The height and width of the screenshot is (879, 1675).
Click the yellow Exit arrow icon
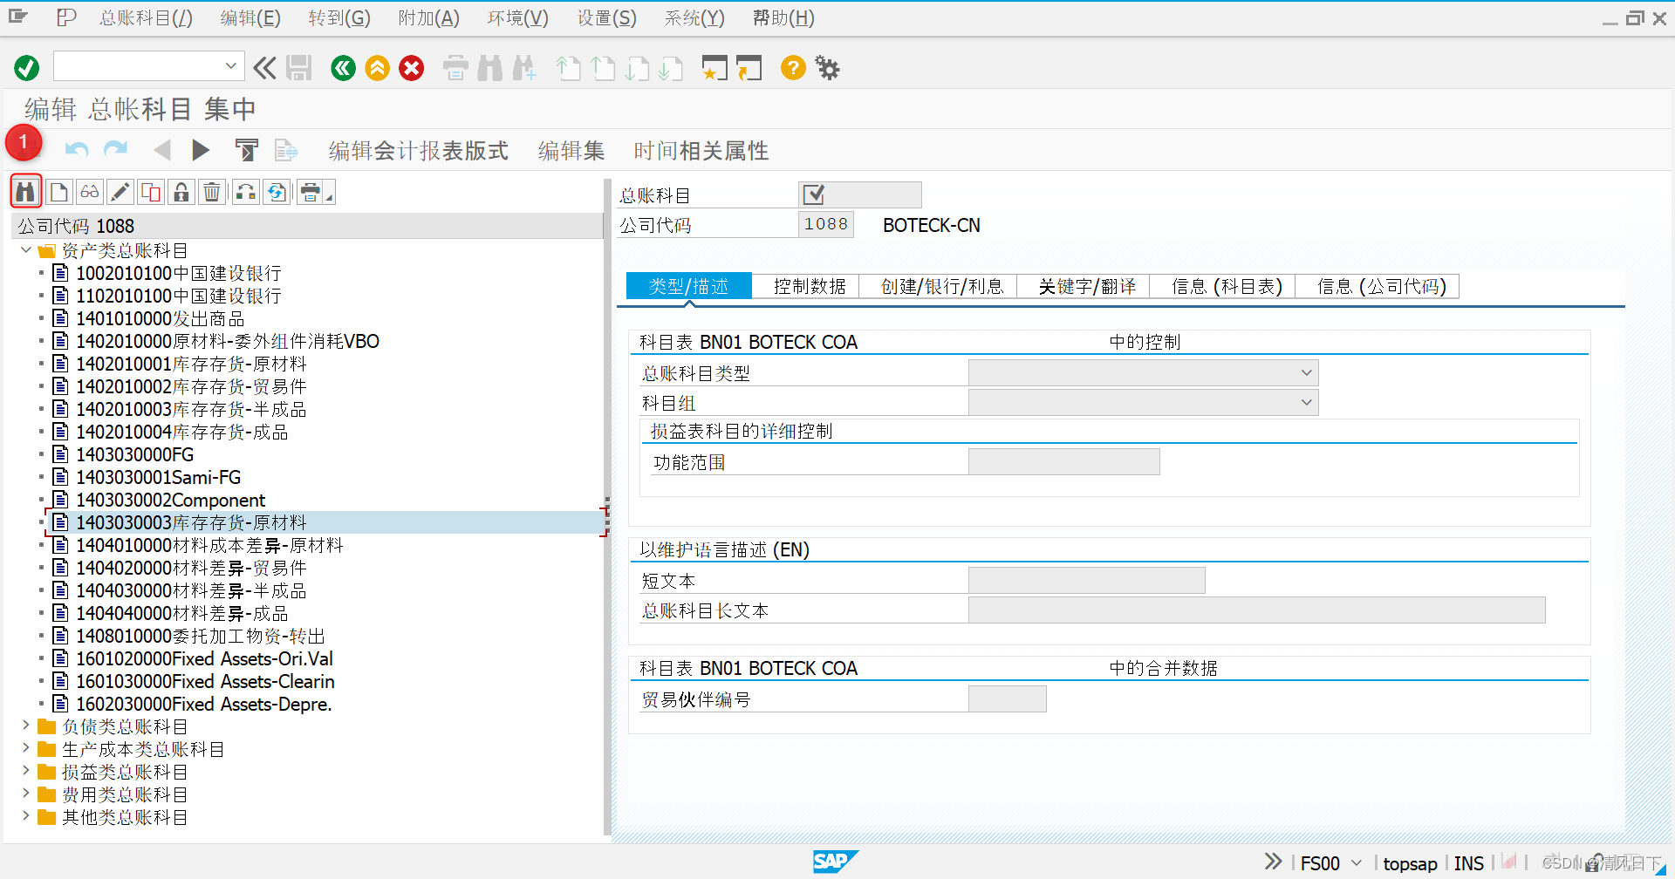[378, 68]
